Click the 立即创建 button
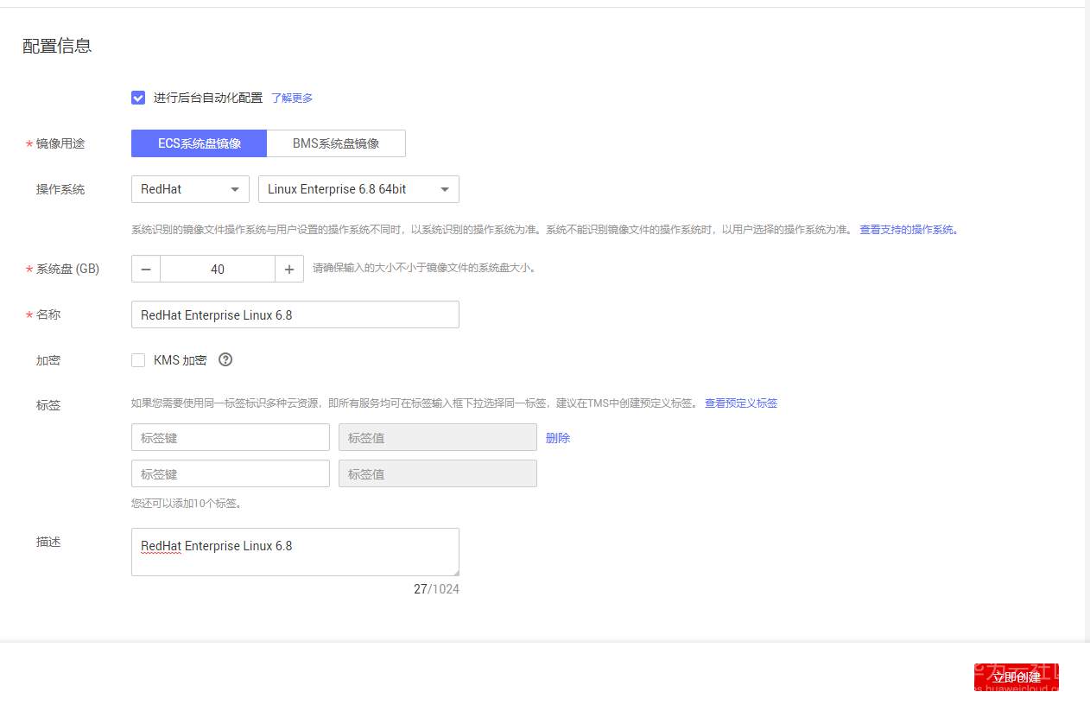Screen dimensions: 1090x711 [1017, 677]
